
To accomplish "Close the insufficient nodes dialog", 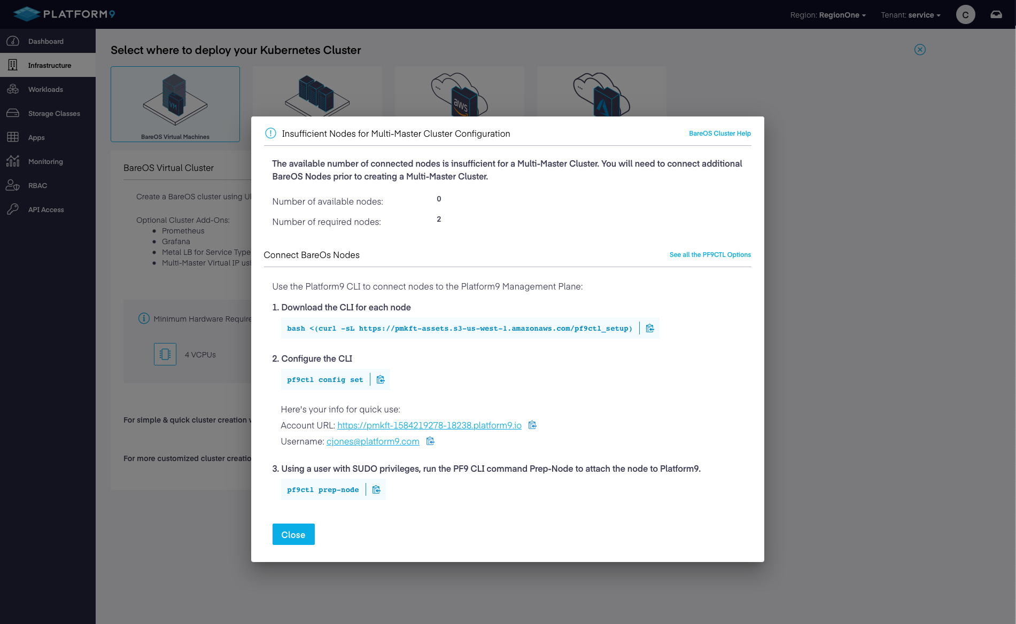I will pos(293,534).
